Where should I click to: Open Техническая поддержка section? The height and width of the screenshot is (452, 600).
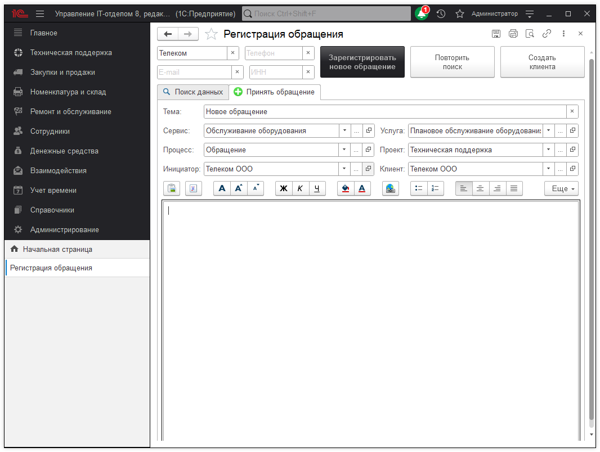point(71,53)
